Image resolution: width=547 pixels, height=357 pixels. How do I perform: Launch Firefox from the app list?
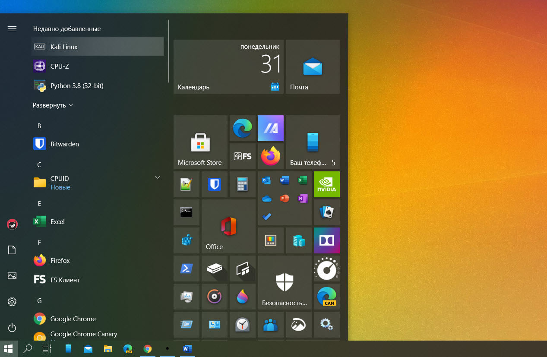(x=98, y=260)
